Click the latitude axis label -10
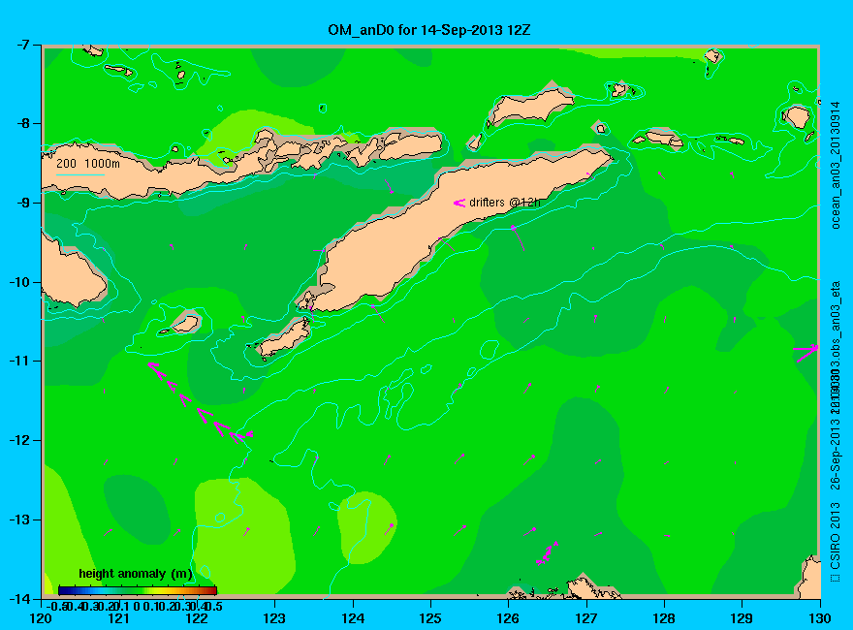 point(18,282)
